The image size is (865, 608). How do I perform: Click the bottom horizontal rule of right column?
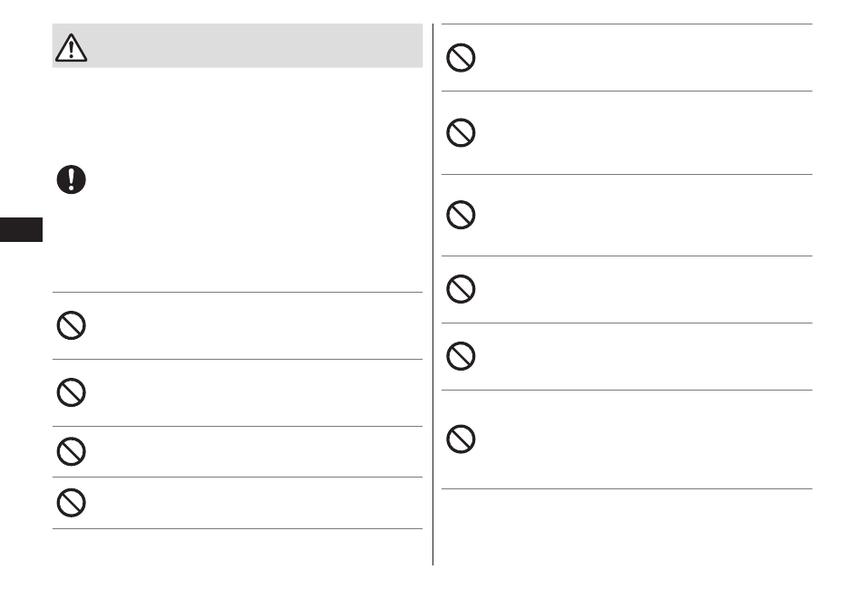click(x=627, y=488)
